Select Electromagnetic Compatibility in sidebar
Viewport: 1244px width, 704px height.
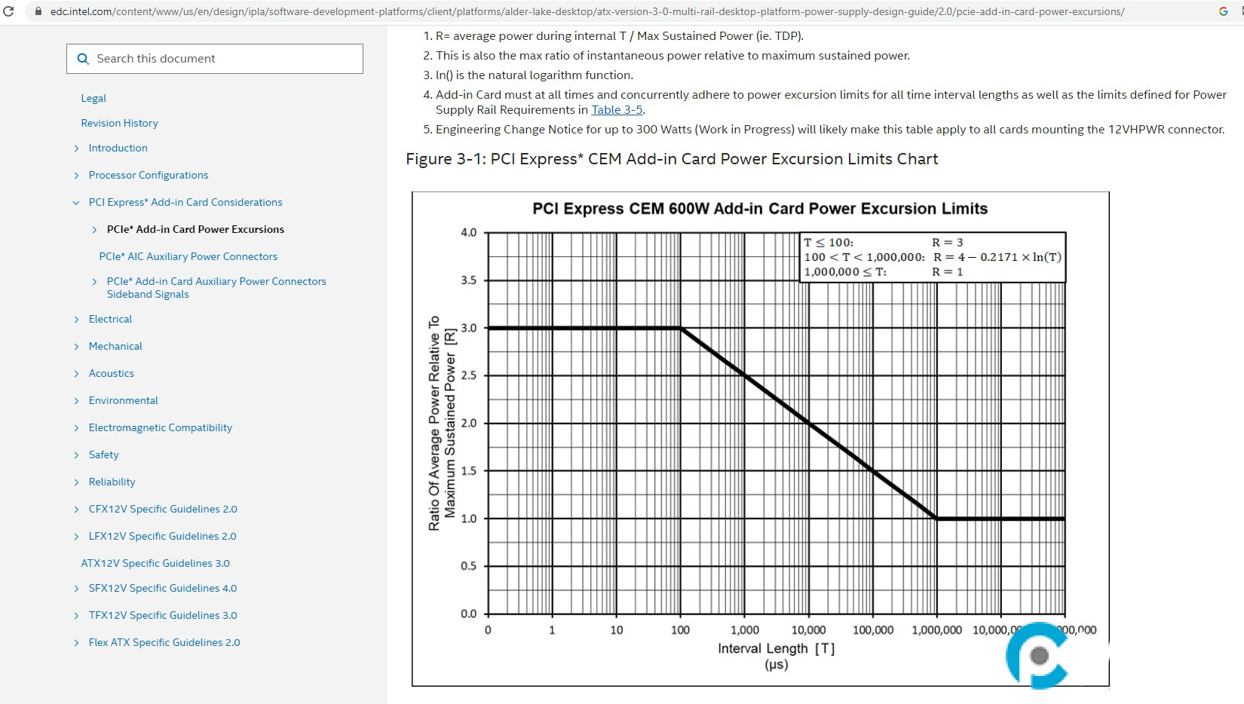[x=160, y=427]
